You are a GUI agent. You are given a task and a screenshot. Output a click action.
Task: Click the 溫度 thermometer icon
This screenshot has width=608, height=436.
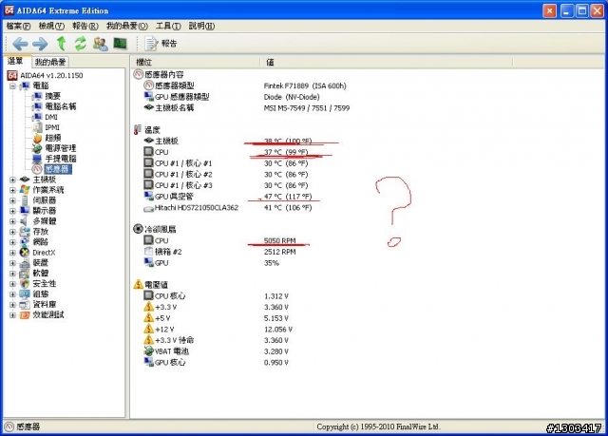137,130
